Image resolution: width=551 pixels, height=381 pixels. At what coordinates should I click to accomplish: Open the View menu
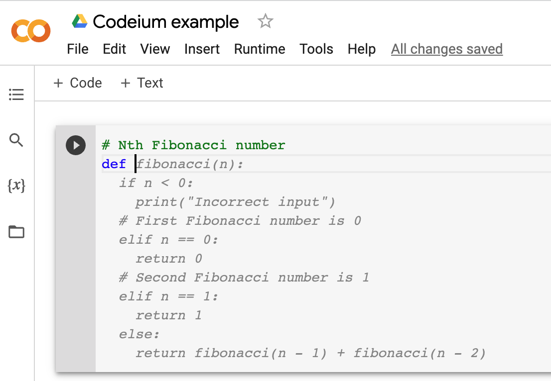pyautogui.click(x=155, y=49)
